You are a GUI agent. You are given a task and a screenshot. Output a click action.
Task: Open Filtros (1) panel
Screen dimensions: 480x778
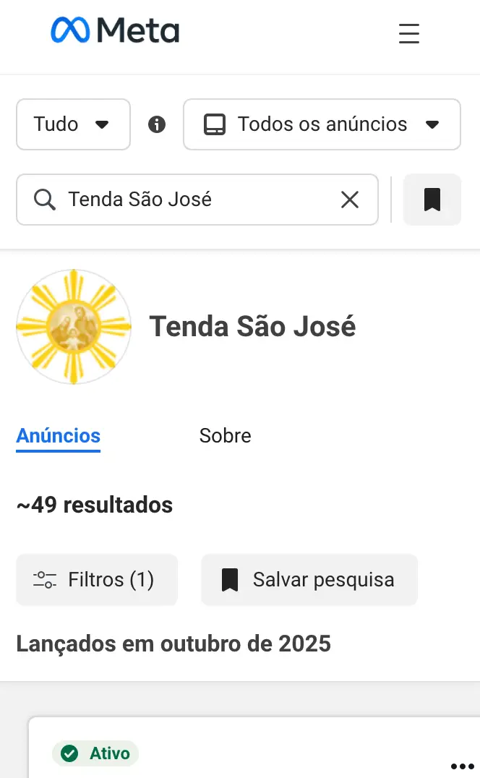[97, 580]
